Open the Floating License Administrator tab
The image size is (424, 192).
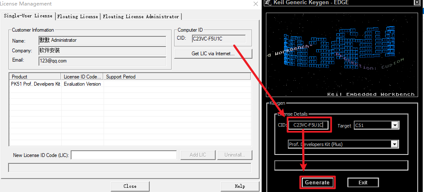point(141,16)
